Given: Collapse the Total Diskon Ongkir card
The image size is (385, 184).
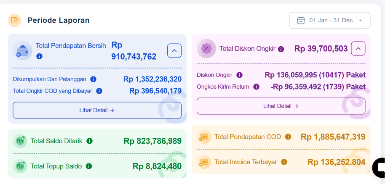Looking at the screenshot, I should click(x=358, y=48).
